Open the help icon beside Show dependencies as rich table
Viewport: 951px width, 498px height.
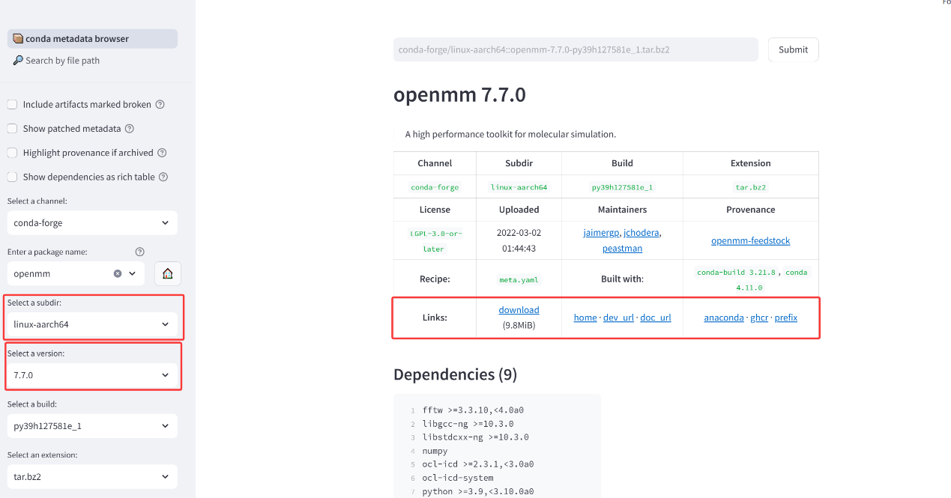(163, 177)
